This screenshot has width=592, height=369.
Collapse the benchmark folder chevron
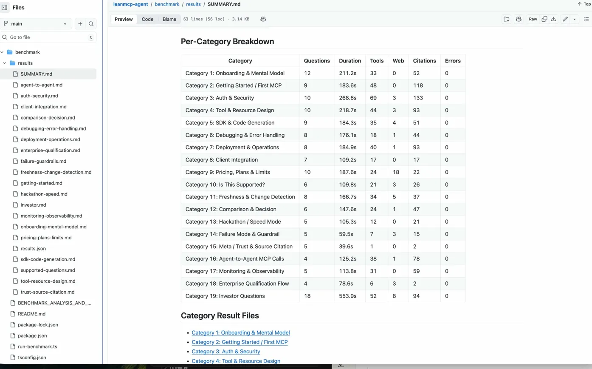click(x=3, y=52)
